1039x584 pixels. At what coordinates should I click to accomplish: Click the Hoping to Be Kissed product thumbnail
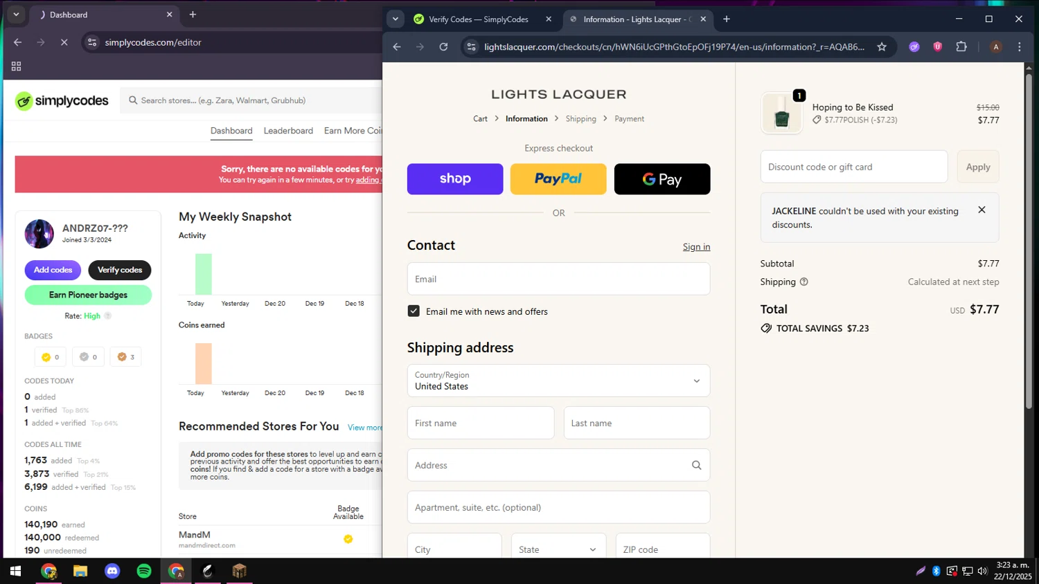(782, 113)
